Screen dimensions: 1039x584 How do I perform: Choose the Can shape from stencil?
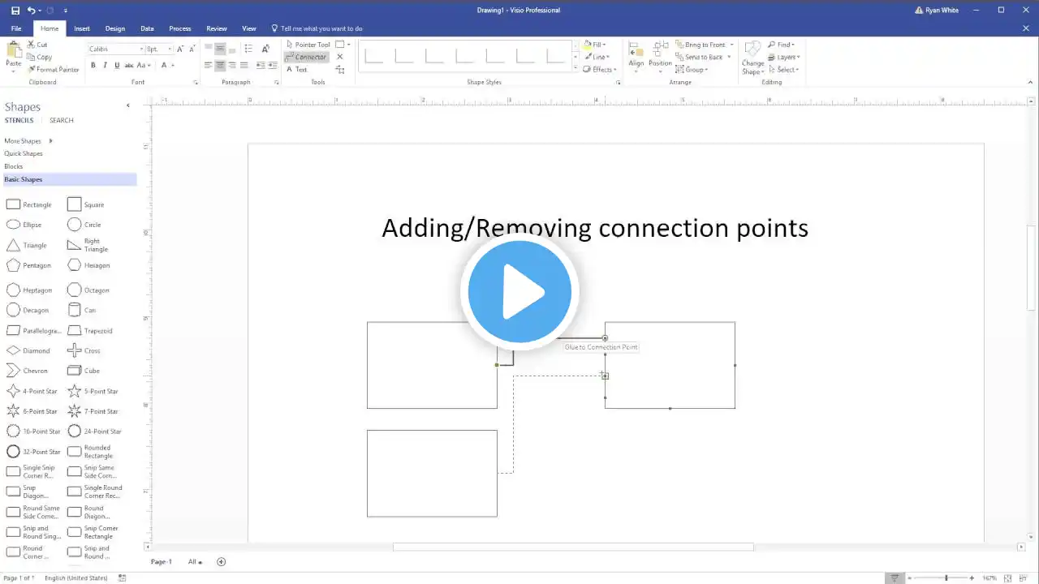81,310
